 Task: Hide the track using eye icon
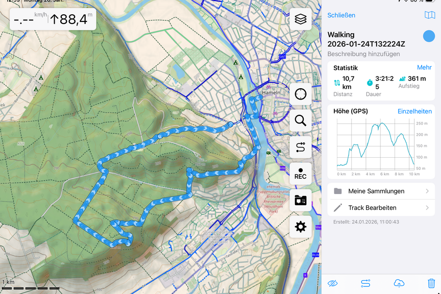point(333,283)
